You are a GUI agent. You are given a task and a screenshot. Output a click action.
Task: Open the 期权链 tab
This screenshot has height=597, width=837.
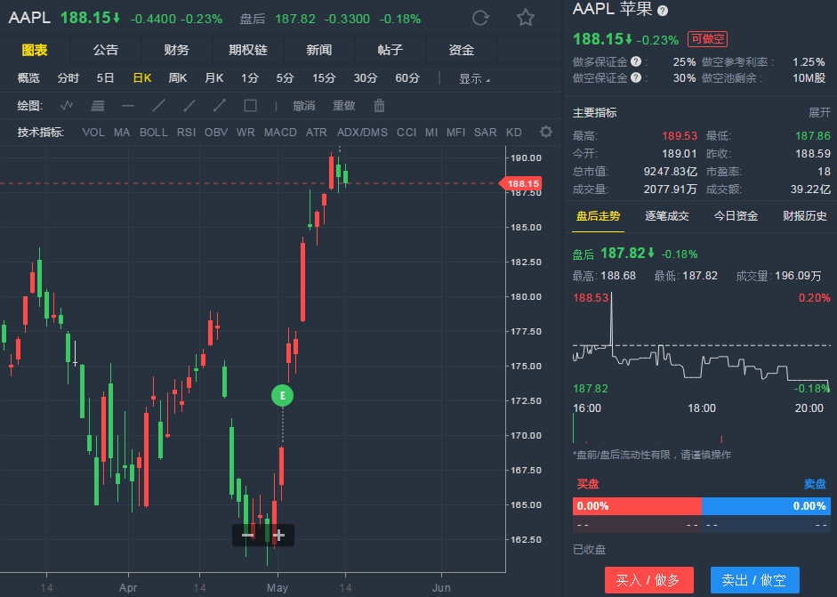[x=247, y=50]
